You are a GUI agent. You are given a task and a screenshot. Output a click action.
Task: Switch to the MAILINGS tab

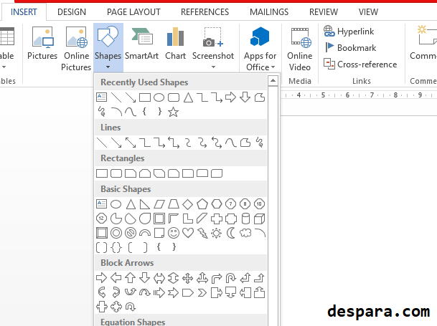click(269, 12)
